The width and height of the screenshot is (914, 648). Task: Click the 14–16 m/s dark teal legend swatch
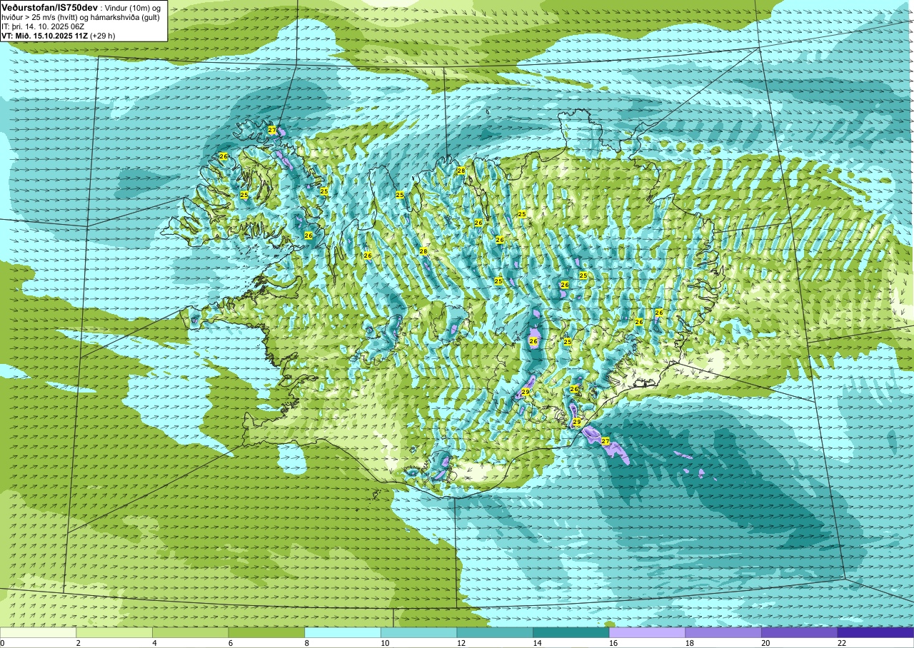tap(571, 632)
